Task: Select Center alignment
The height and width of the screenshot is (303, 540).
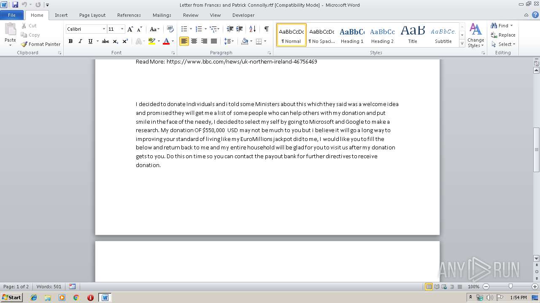Action: tap(194, 41)
